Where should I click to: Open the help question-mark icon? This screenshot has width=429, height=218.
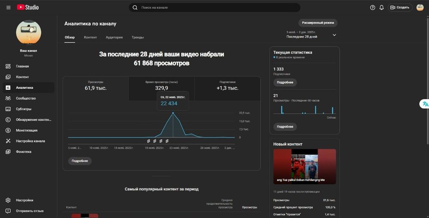tap(372, 8)
